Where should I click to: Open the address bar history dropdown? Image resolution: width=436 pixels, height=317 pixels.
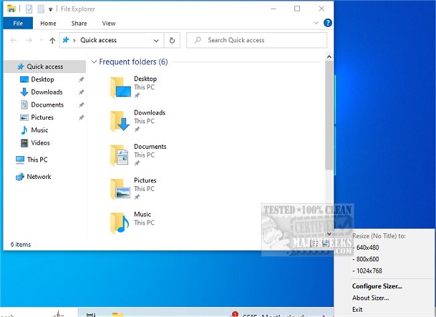point(156,41)
